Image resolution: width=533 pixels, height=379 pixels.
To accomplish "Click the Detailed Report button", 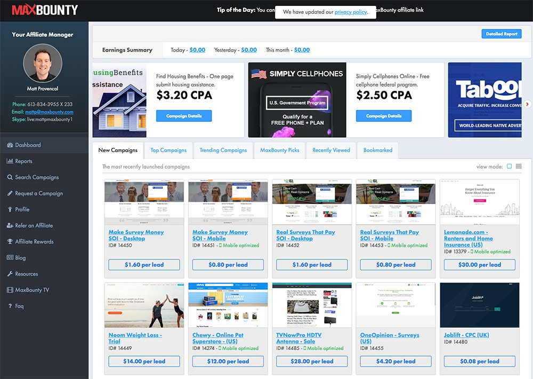I will [x=501, y=33].
